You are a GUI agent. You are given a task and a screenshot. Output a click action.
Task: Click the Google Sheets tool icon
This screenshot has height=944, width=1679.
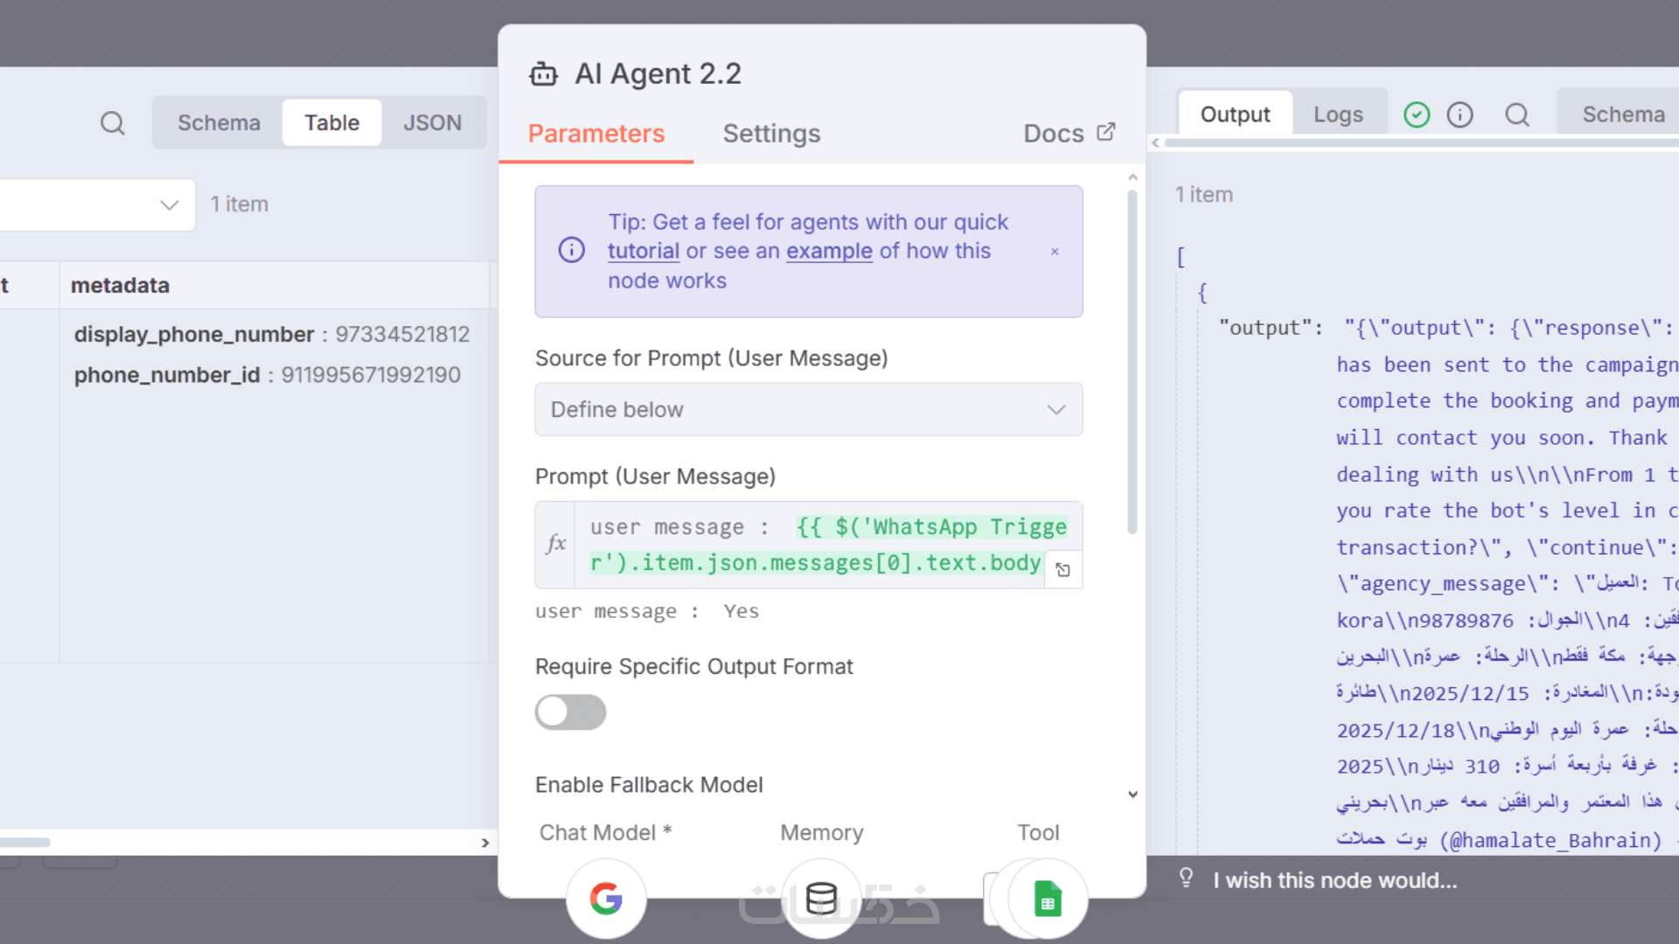[x=1048, y=898]
